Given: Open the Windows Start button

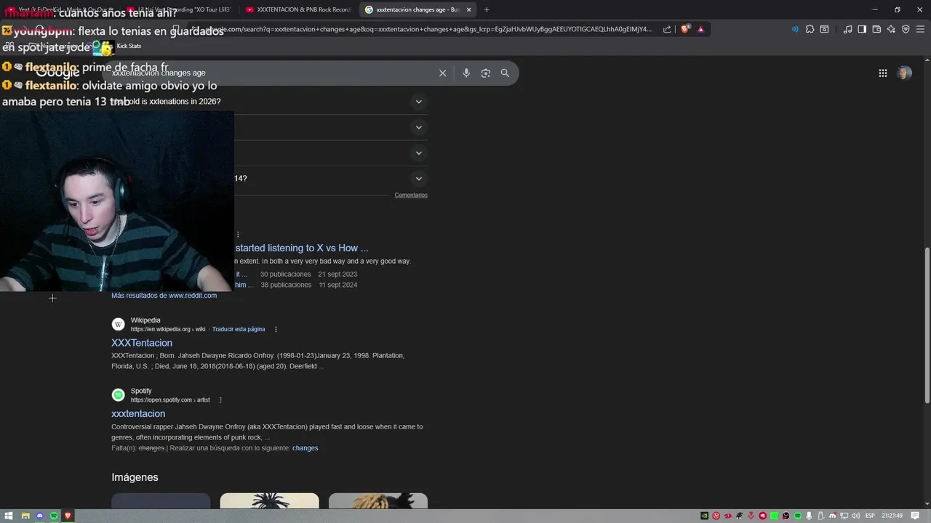Looking at the screenshot, I should (9, 516).
